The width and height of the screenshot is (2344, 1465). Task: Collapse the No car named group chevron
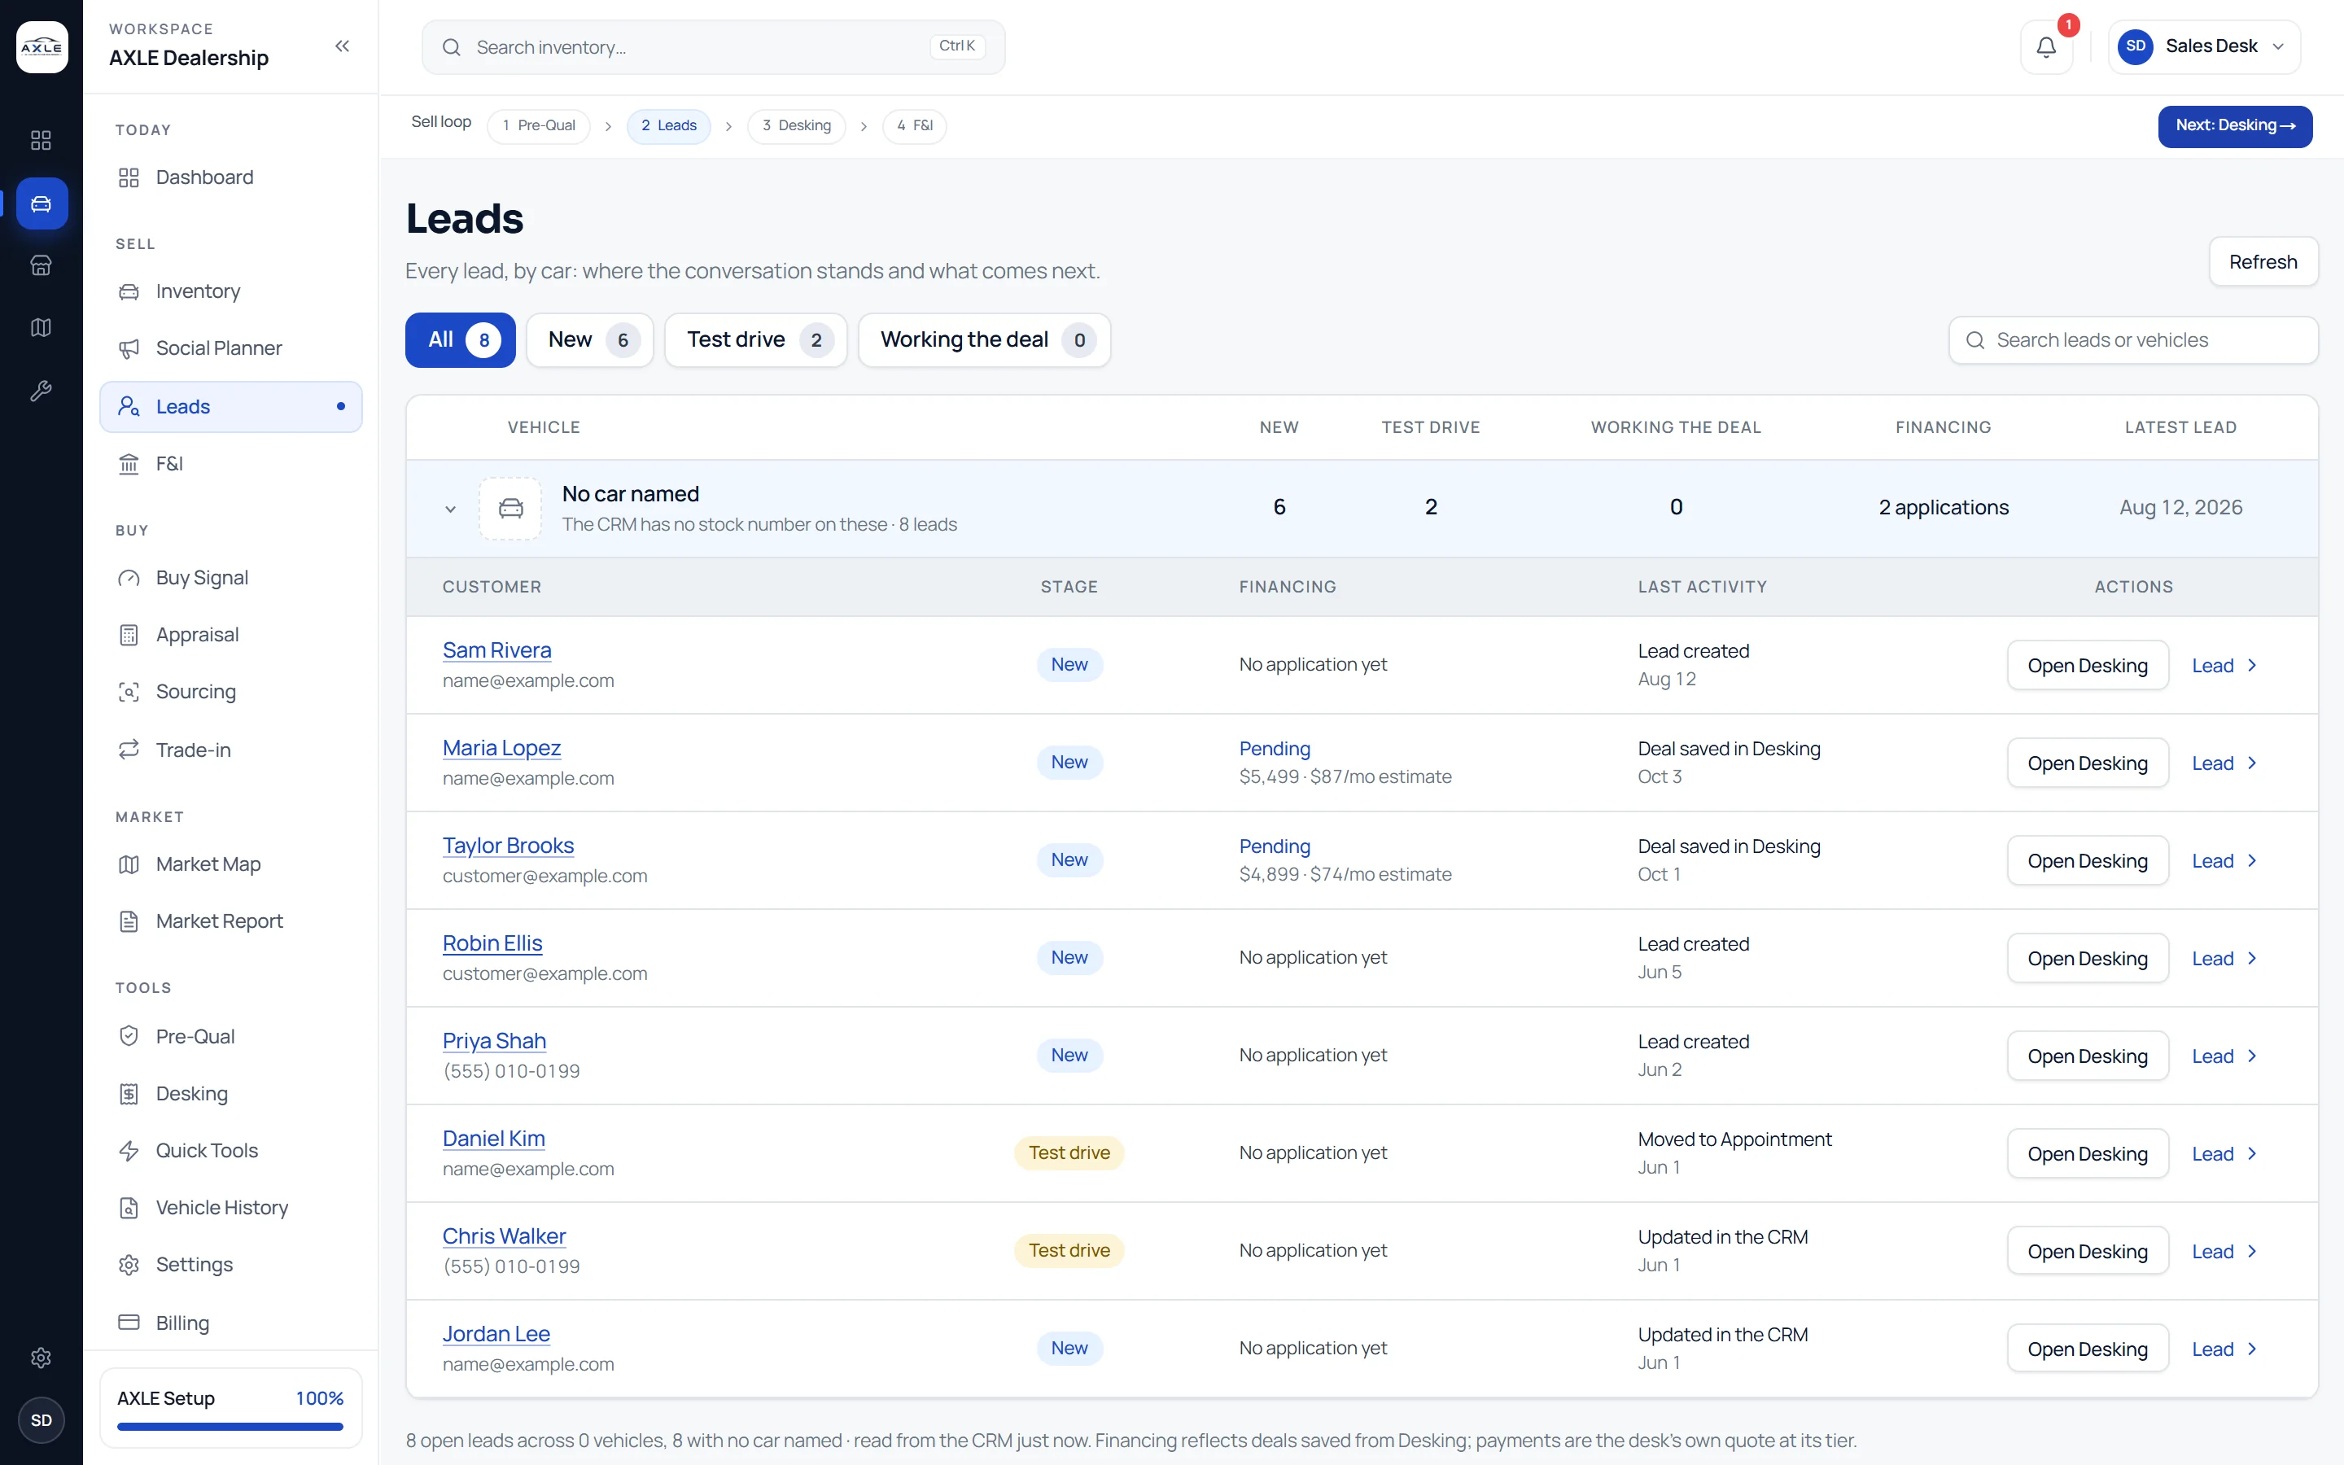click(450, 509)
